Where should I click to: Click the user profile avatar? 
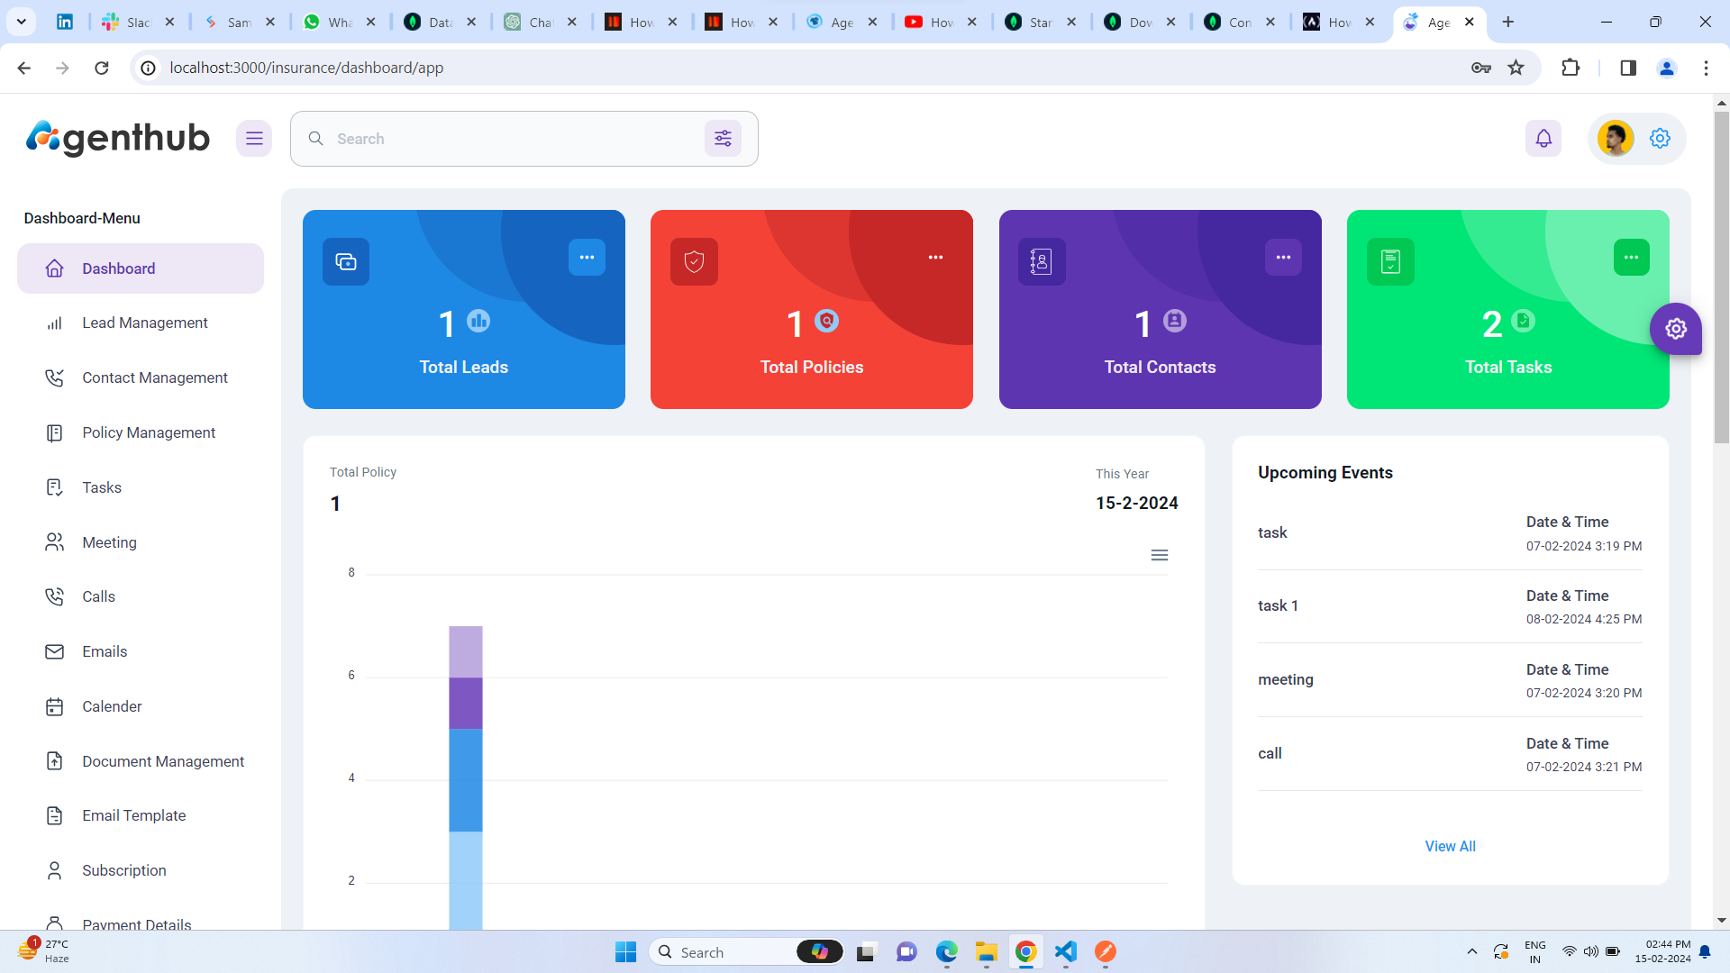click(1615, 139)
